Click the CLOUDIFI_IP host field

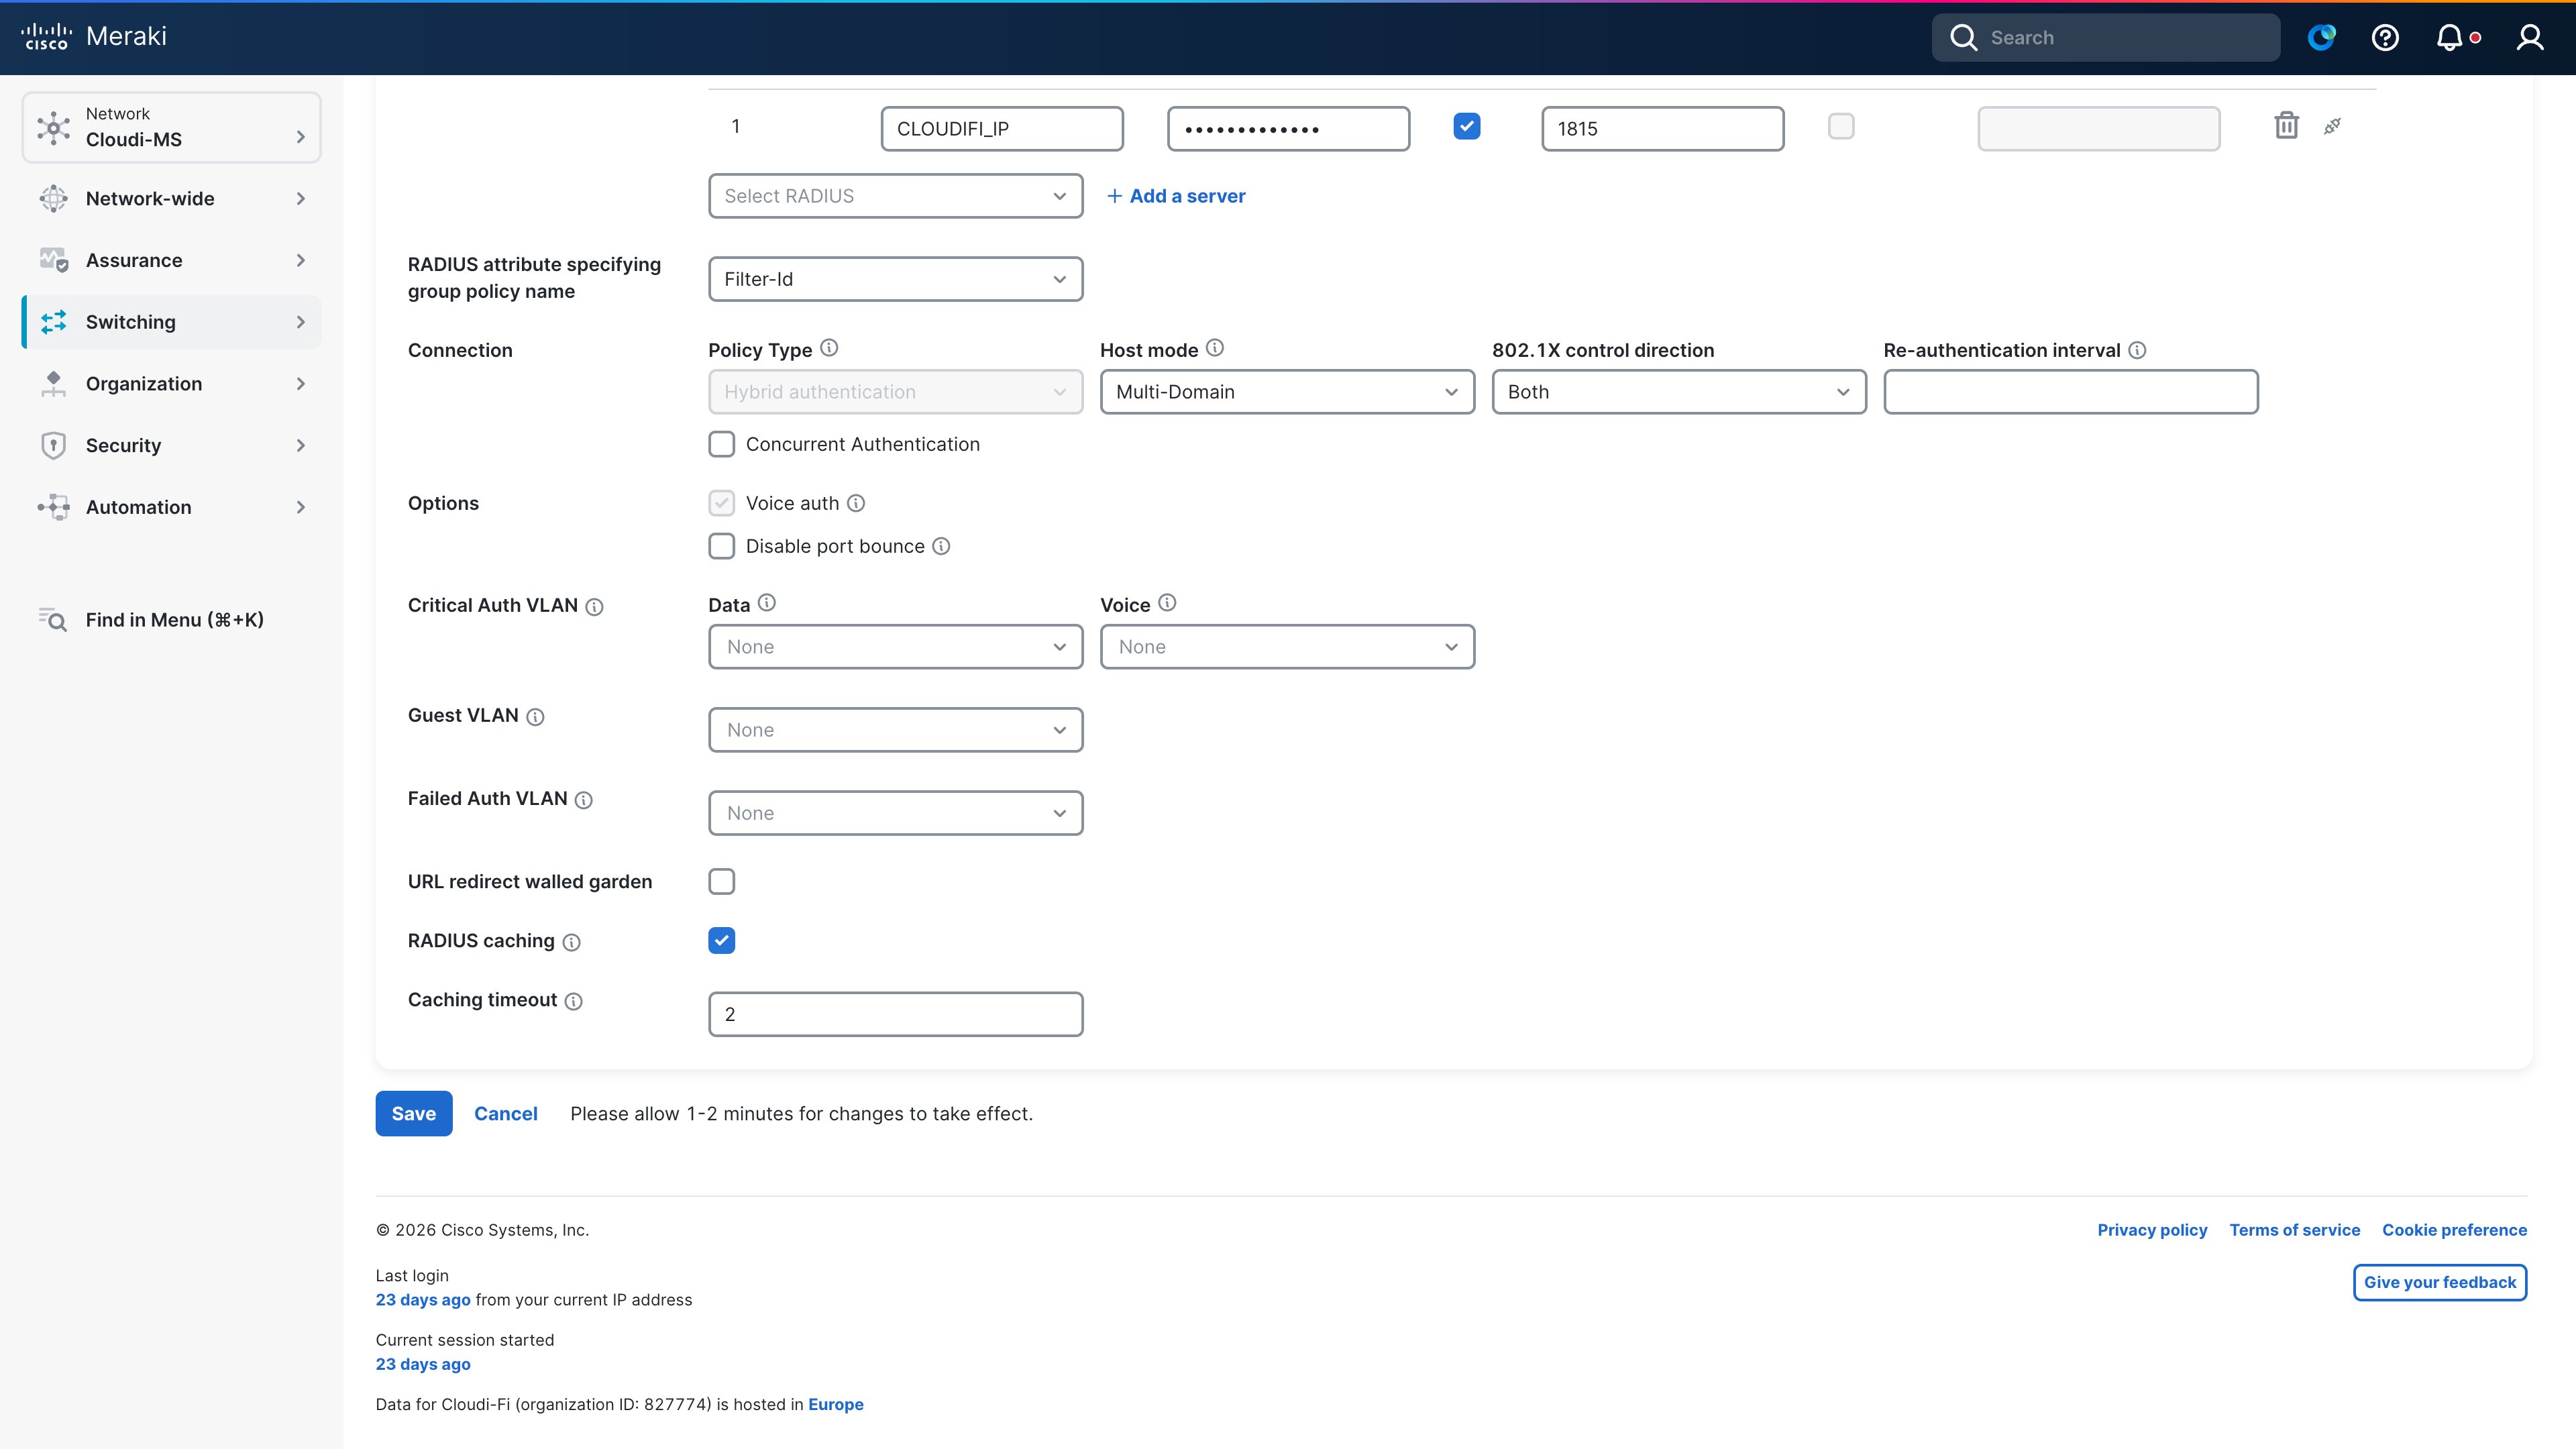(x=1002, y=129)
